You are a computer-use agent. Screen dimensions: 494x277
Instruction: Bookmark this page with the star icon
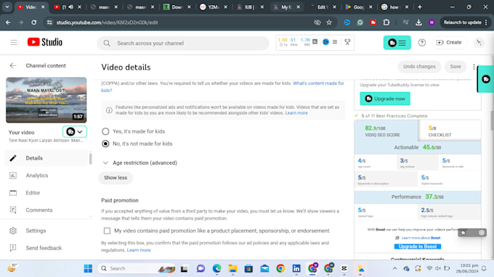[329, 22]
